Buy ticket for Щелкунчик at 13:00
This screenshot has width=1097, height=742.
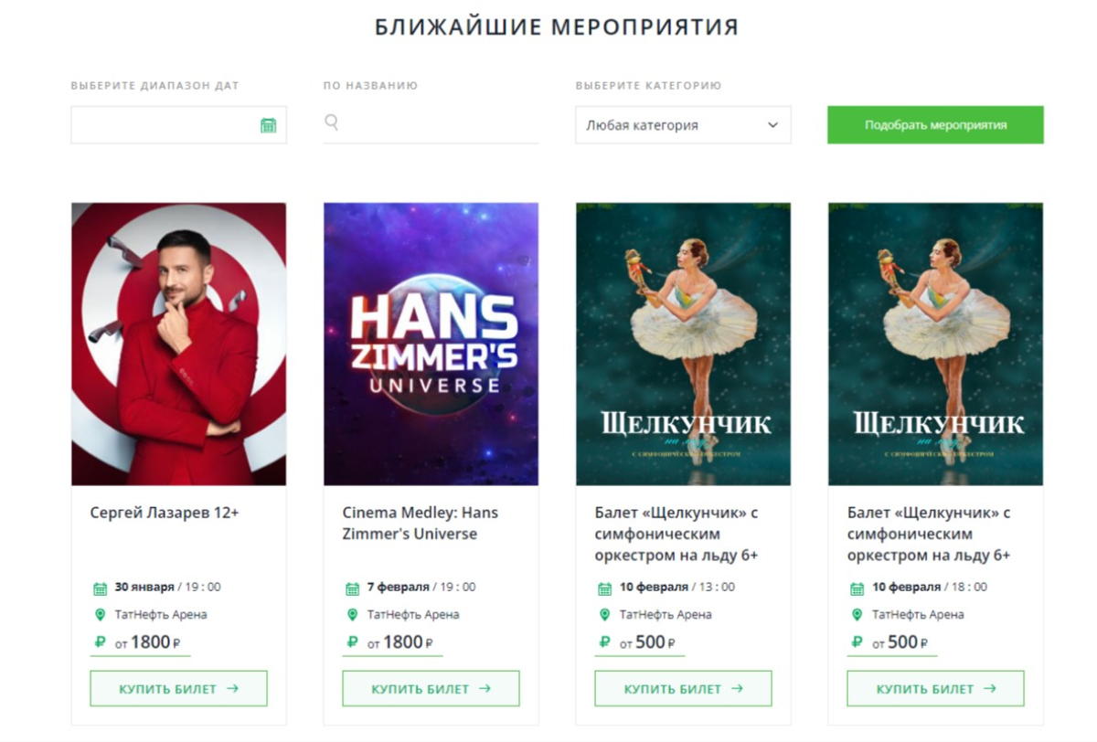[x=683, y=689]
